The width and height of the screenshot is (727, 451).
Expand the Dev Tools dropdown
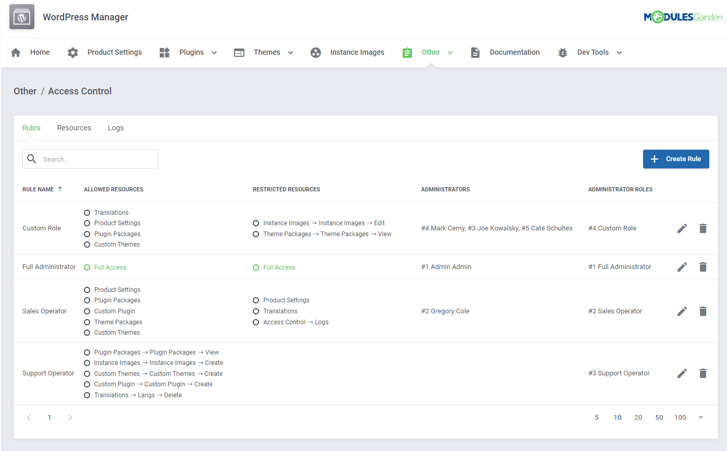[619, 52]
